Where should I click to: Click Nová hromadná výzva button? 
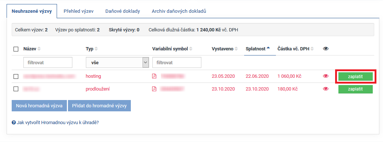click(39, 105)
